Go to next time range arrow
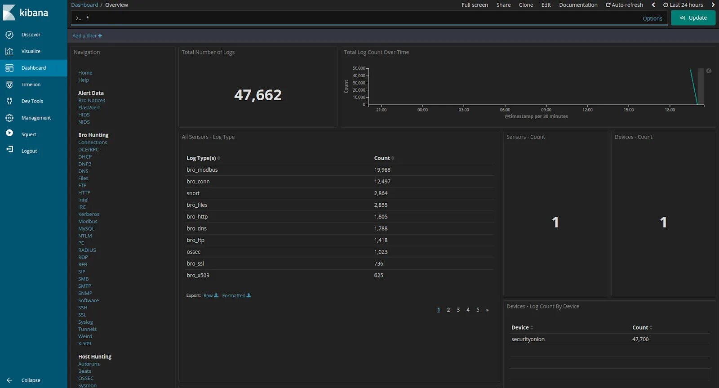The width and height of the screenshot is (719, 388). tap(713, 5)
